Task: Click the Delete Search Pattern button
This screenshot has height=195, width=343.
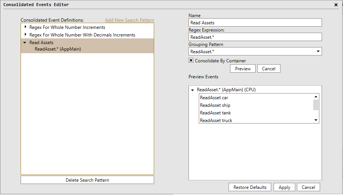Action: (x=87, y=180)
